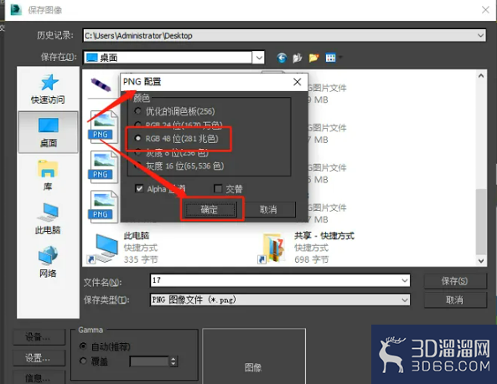The image size is (497, 384).
Task: Click the file list scrollbar thumb
Action: pyautogui.click(x=481, y=222)
